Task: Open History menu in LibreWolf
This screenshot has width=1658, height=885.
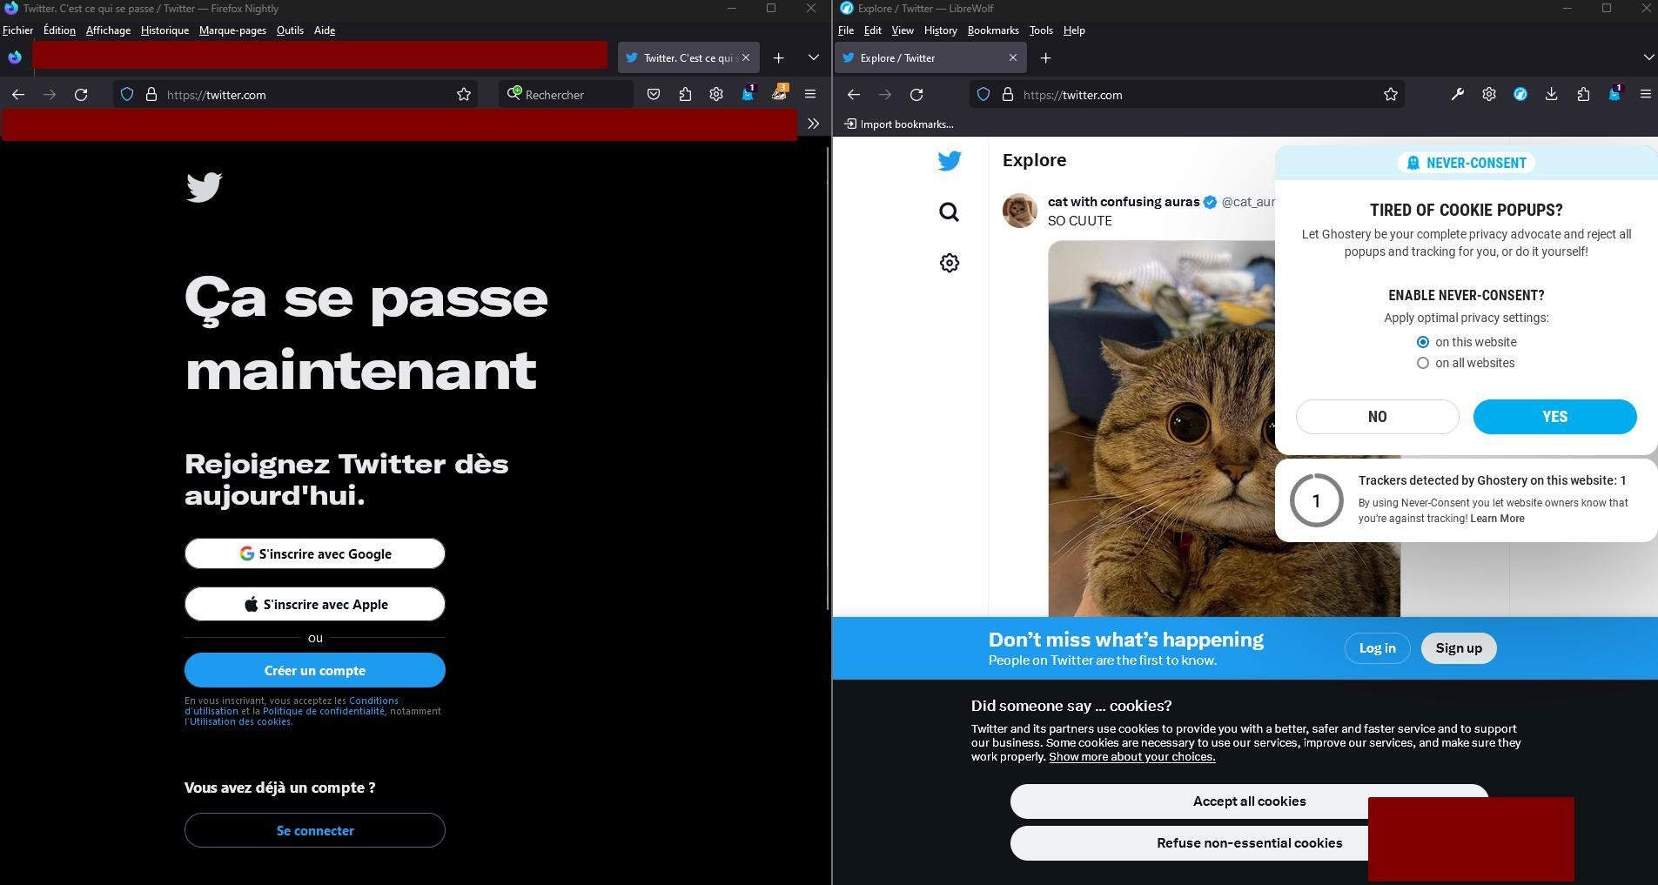Action: pyautogui.click(x=940, y=30)
